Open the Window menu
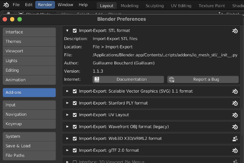Viewport: 244px width, 163px height. [x=65, y=5]
